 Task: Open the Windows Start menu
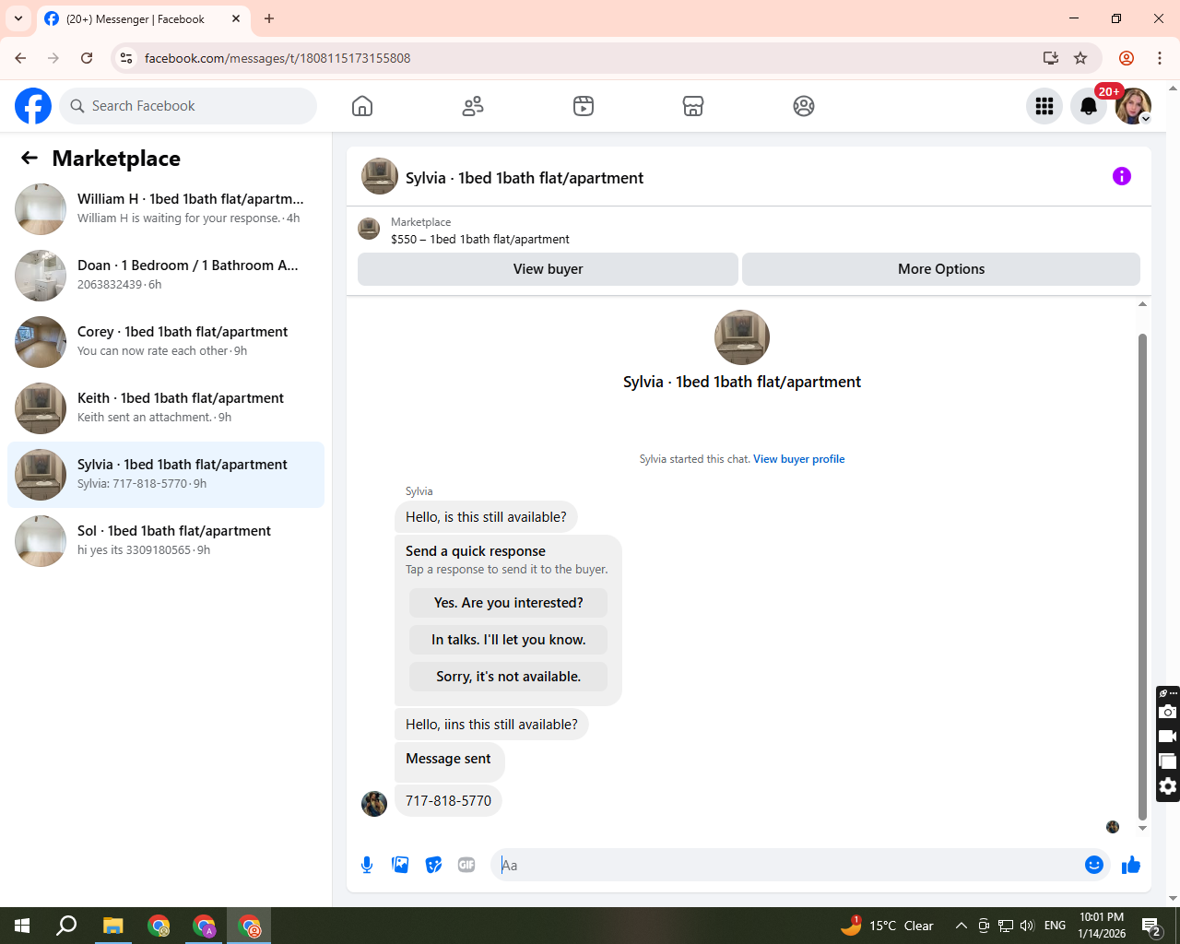click(22, 926)
